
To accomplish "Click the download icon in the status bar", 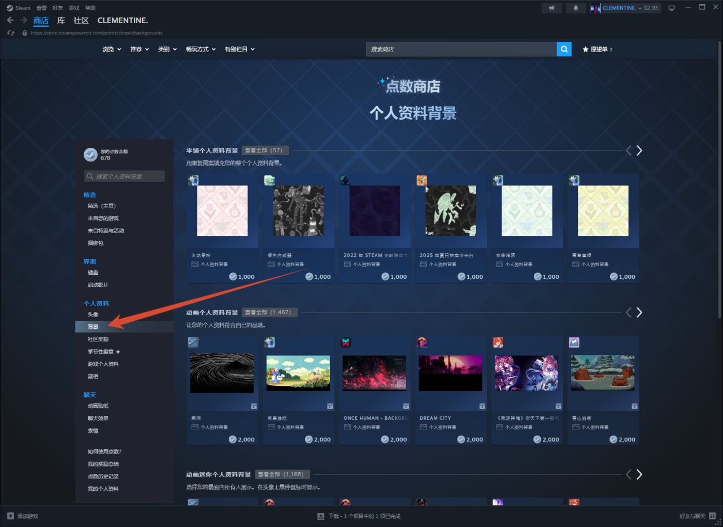I will pyautogui.click(x=321, y=516).
